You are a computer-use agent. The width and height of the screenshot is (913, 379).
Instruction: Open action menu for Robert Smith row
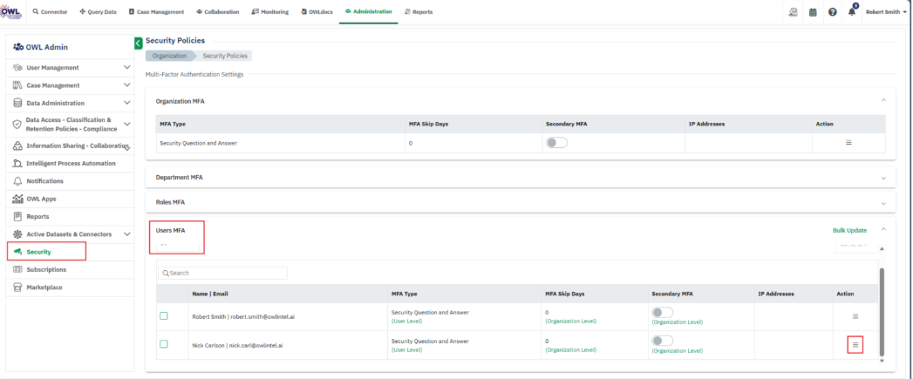[855, 315]
